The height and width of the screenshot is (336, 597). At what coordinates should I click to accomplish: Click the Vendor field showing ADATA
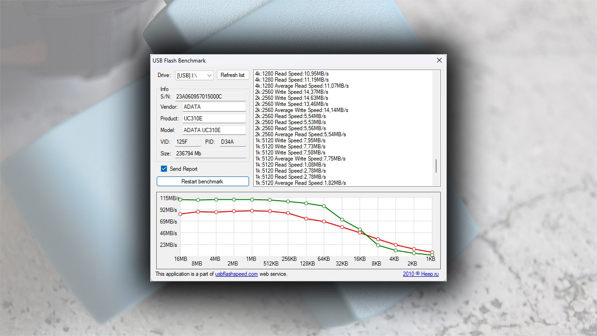coord(214,107)
